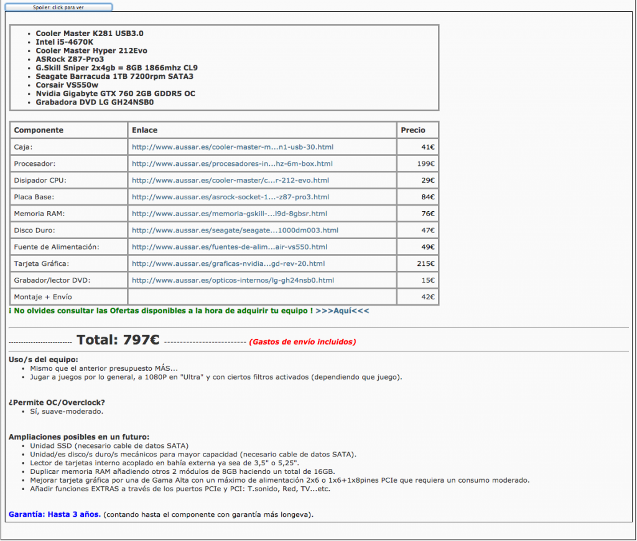637x541 pixels.
Task: Follow the '>>>Aquí<<<' offers link
Action: [x=342, y=311]
